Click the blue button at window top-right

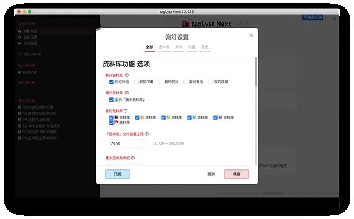tap(313, 17)
